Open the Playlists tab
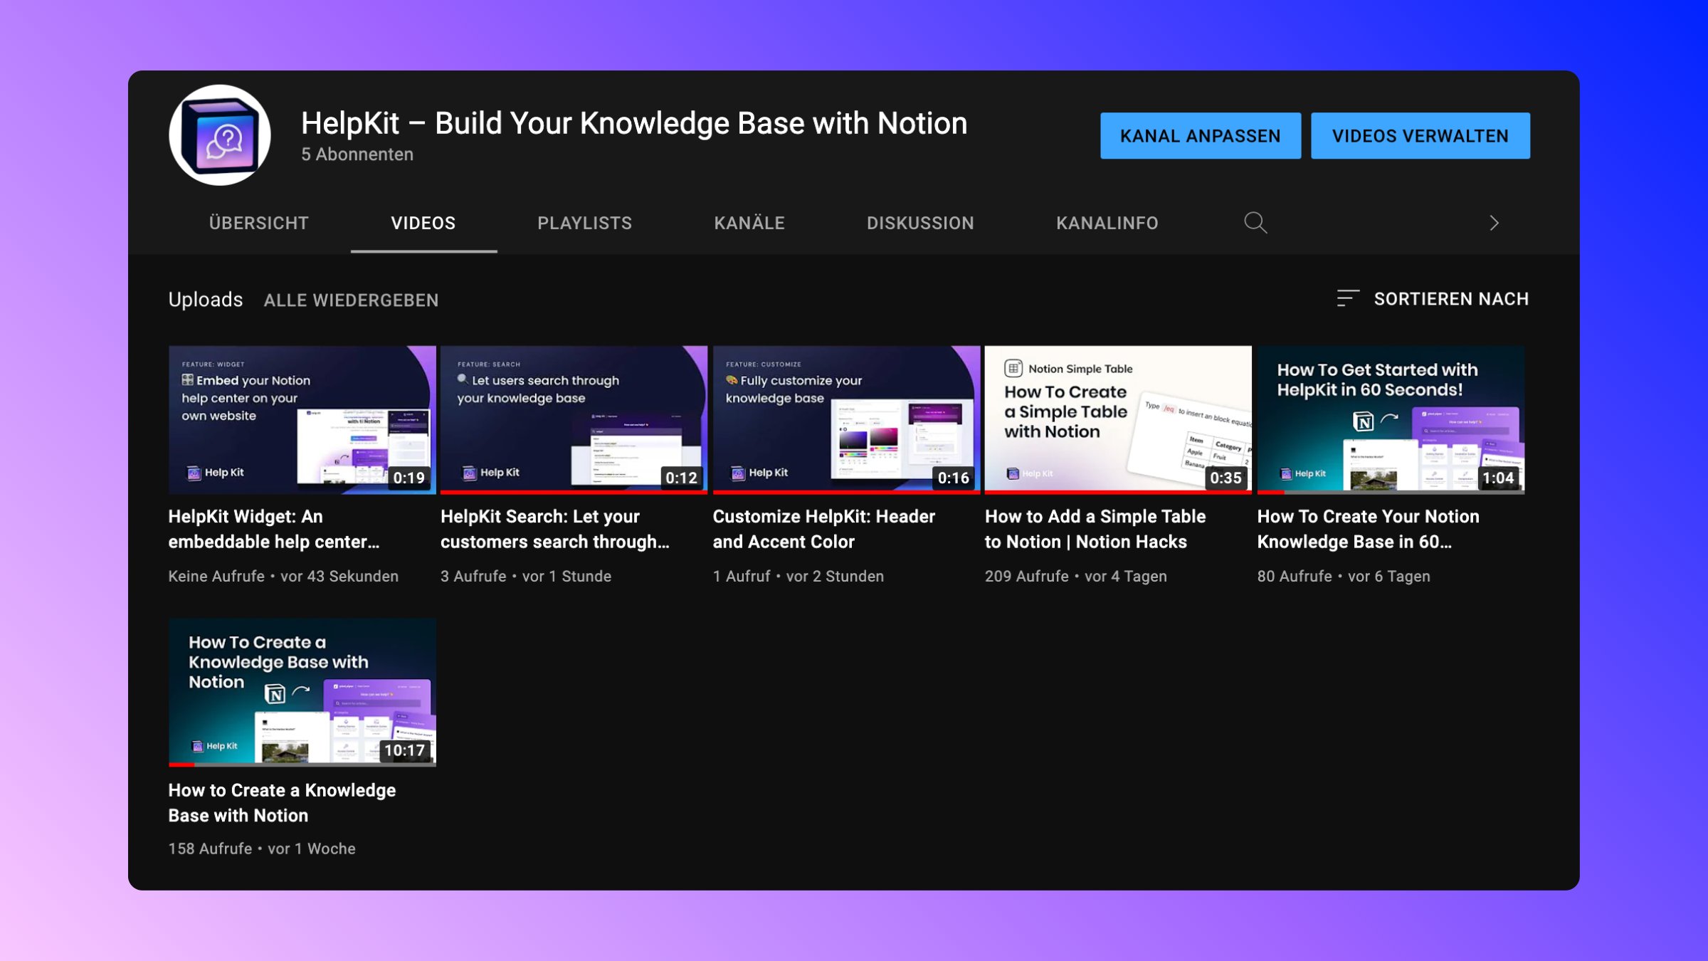Viewport: 1708px width, 961px height. (x=584, y=223)
